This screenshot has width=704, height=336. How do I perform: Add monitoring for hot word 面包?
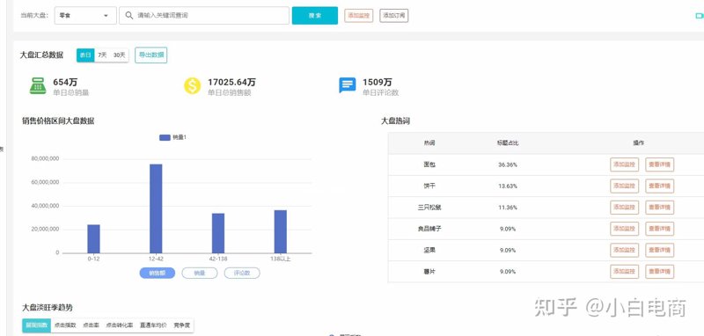click(x=624, y=164)
